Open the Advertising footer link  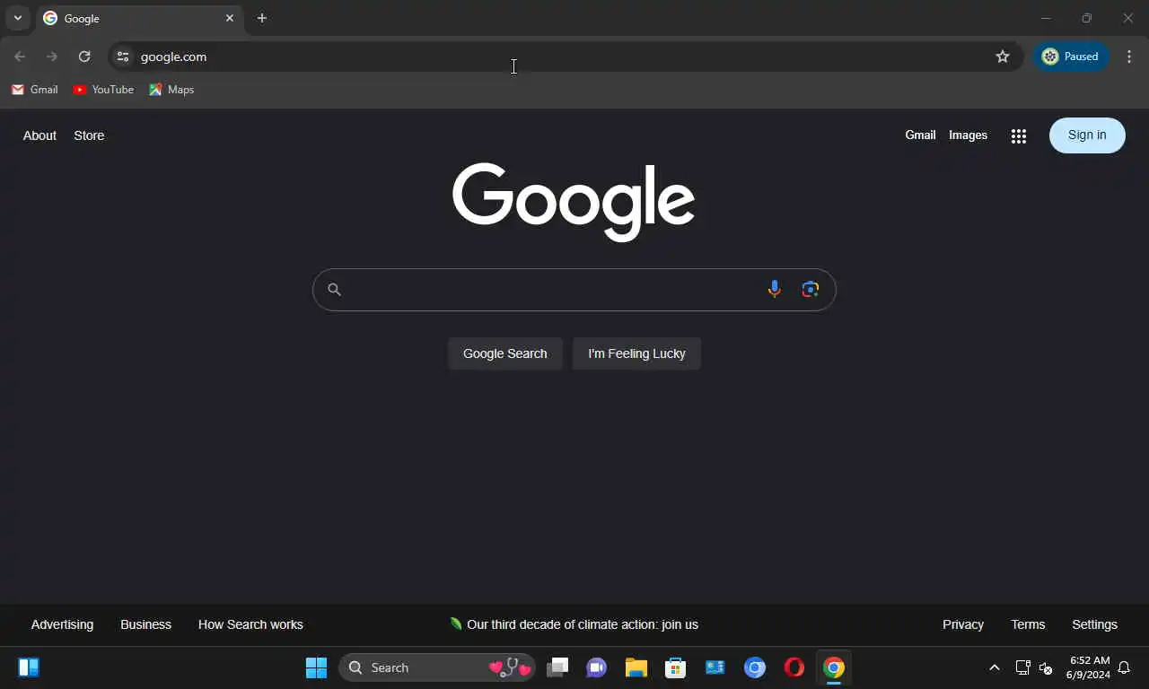[62, 624]
